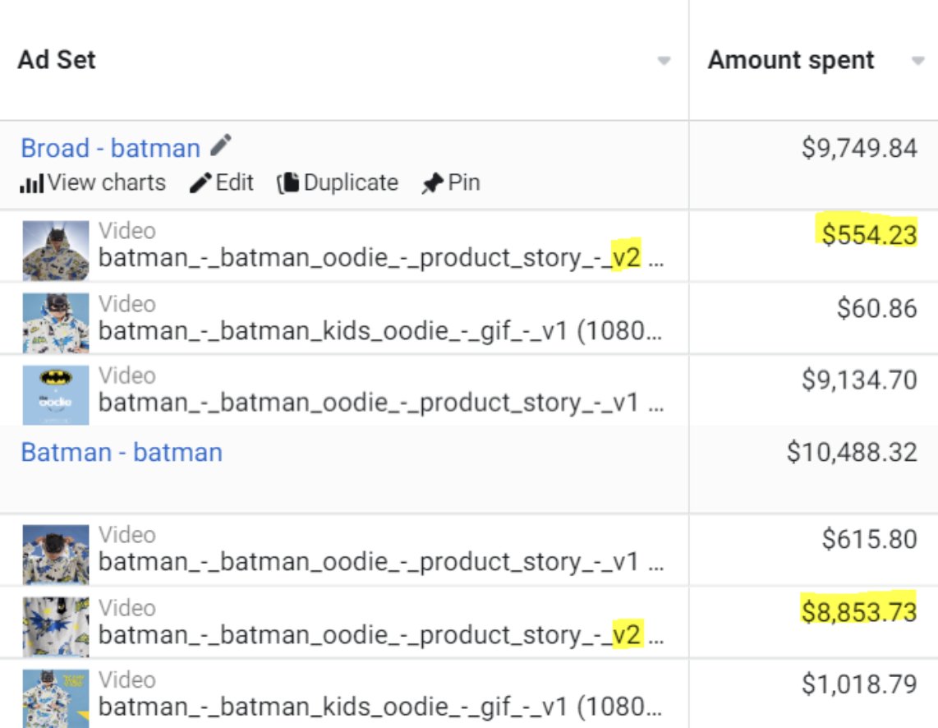Click the Duplicate text button

click(x=351, y=182)
